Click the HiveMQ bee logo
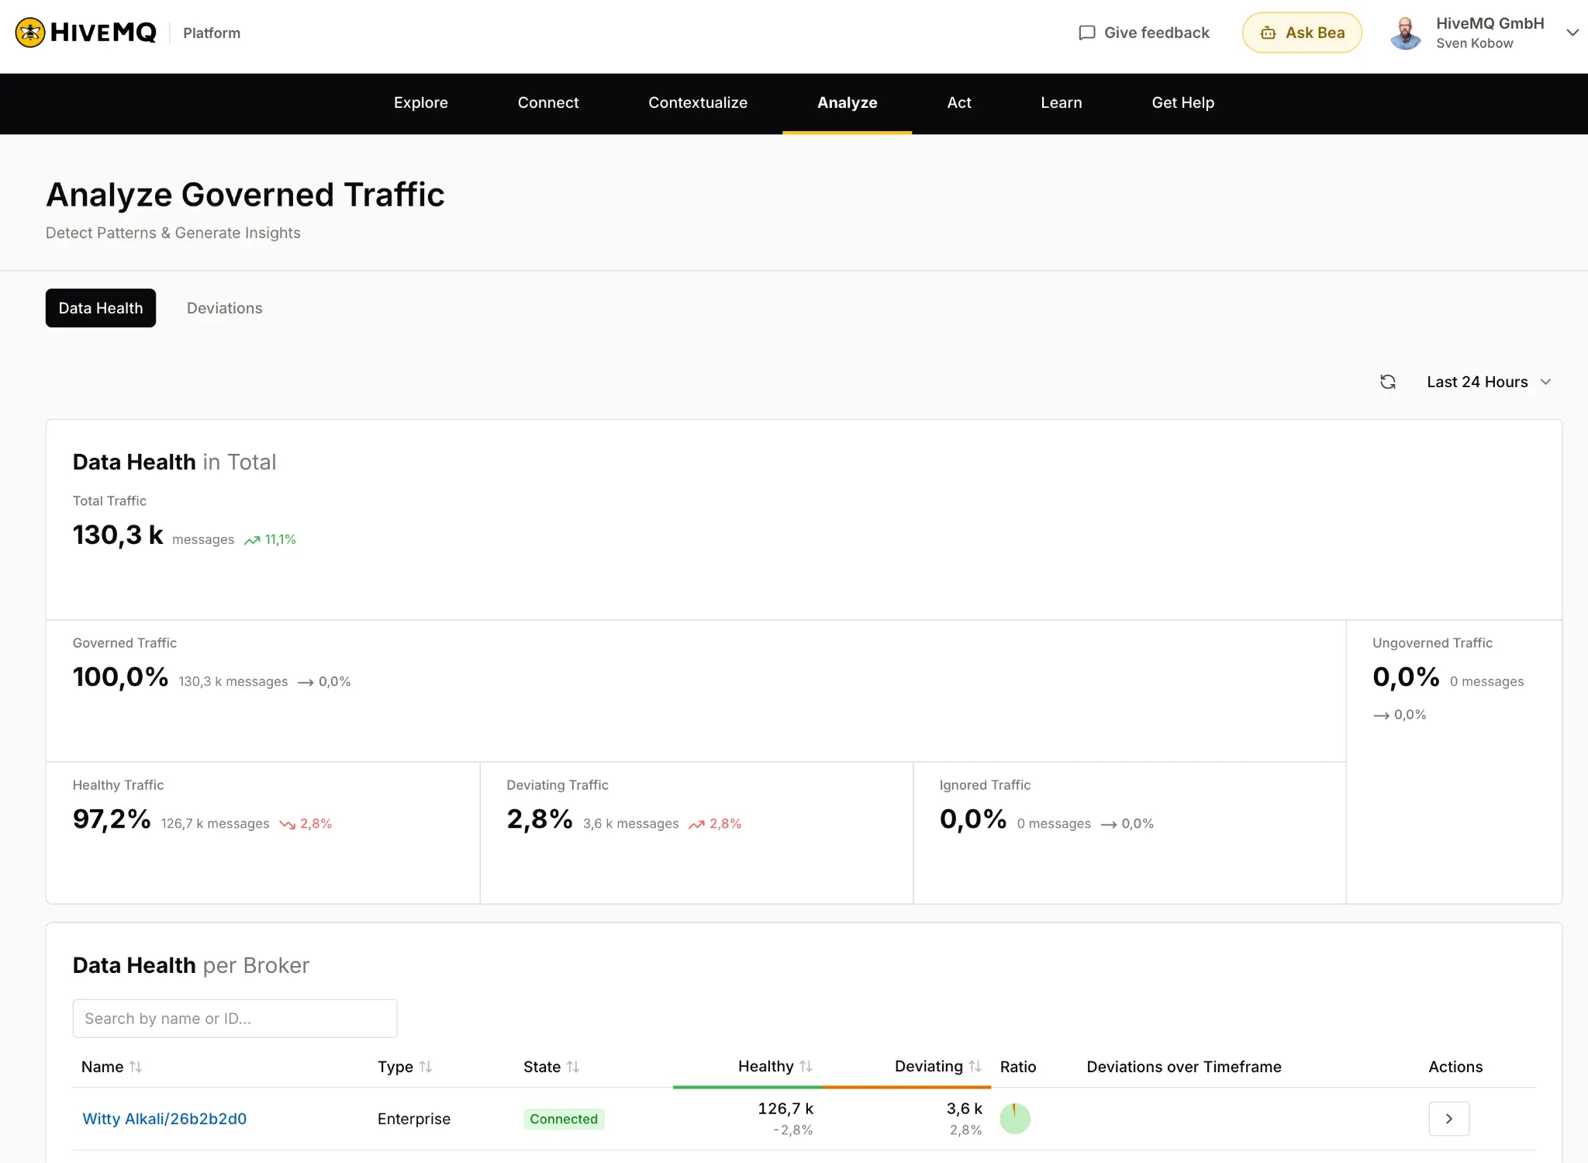The image size is (1588, 1163). 30,33
